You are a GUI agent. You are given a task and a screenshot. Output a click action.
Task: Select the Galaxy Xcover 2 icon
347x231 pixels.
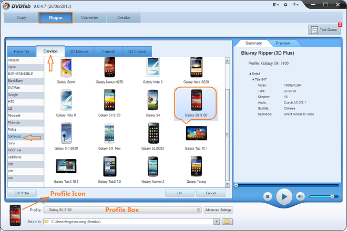pos(152,166)
